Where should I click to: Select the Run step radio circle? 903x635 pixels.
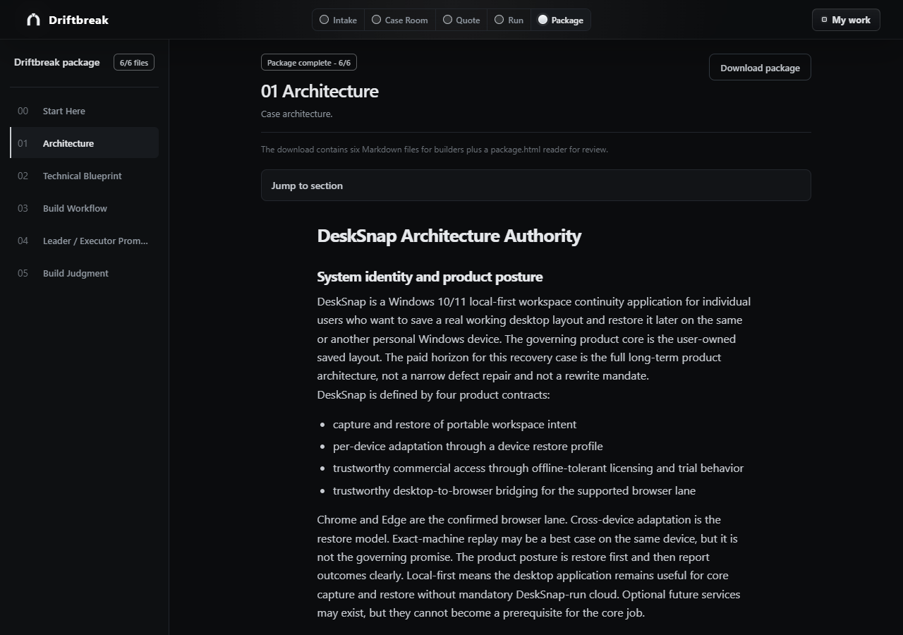point(499,20)
